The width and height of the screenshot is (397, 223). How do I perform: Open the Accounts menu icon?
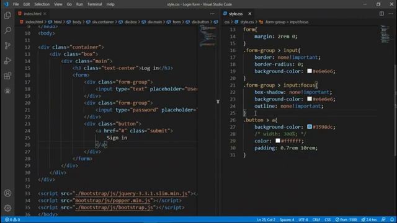pos(7,193)
